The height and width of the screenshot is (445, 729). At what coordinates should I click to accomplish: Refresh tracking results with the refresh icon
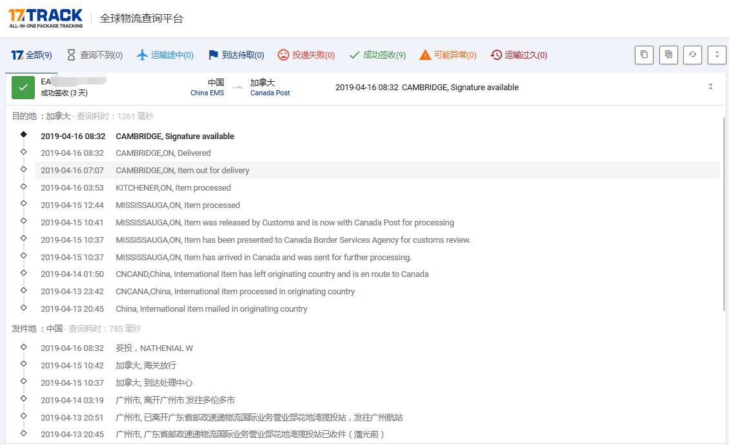[692, 55]
